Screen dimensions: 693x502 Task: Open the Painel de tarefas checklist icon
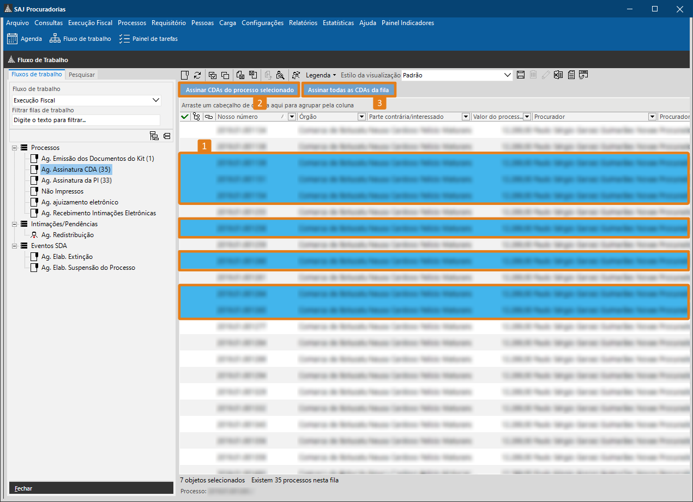point(148,39)
